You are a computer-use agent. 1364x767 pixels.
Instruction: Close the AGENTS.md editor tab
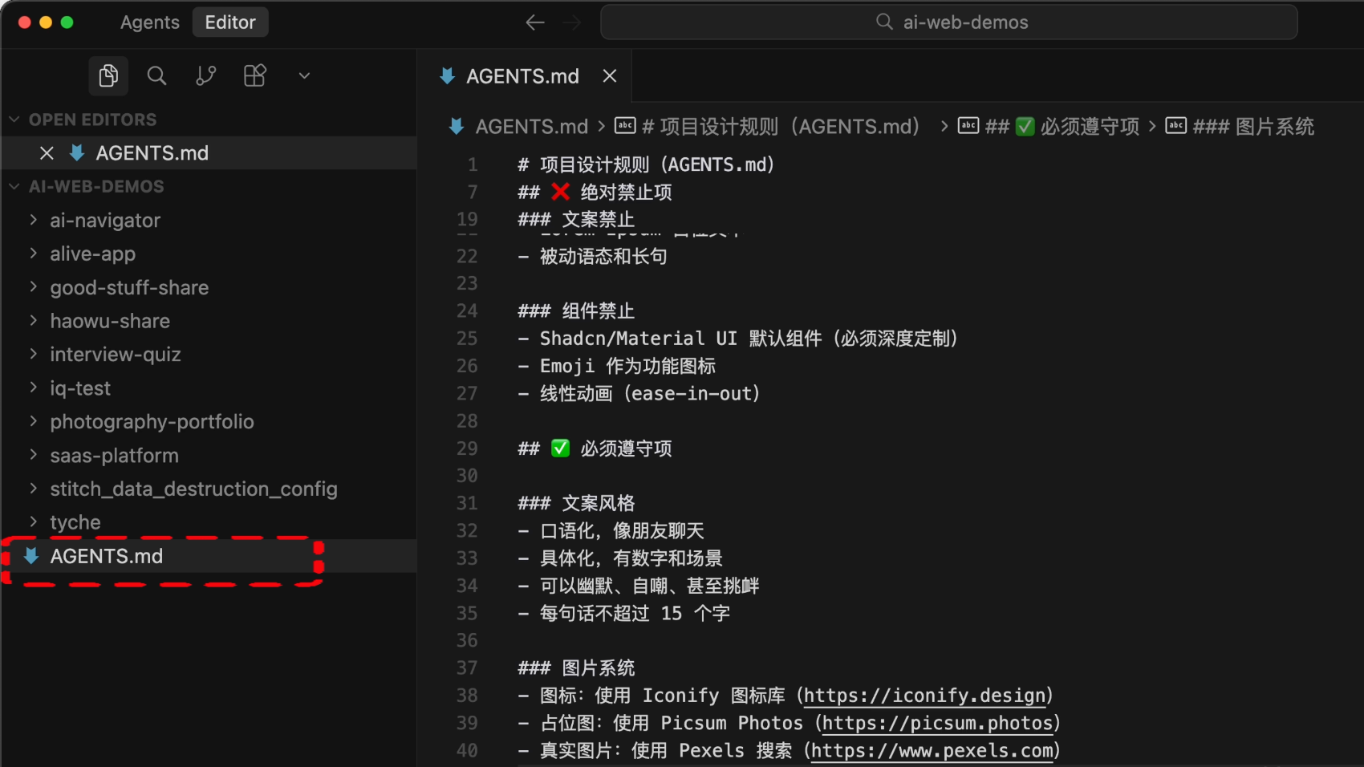[610, 76]
